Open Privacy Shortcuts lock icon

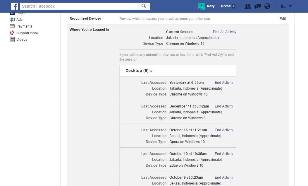283,6
